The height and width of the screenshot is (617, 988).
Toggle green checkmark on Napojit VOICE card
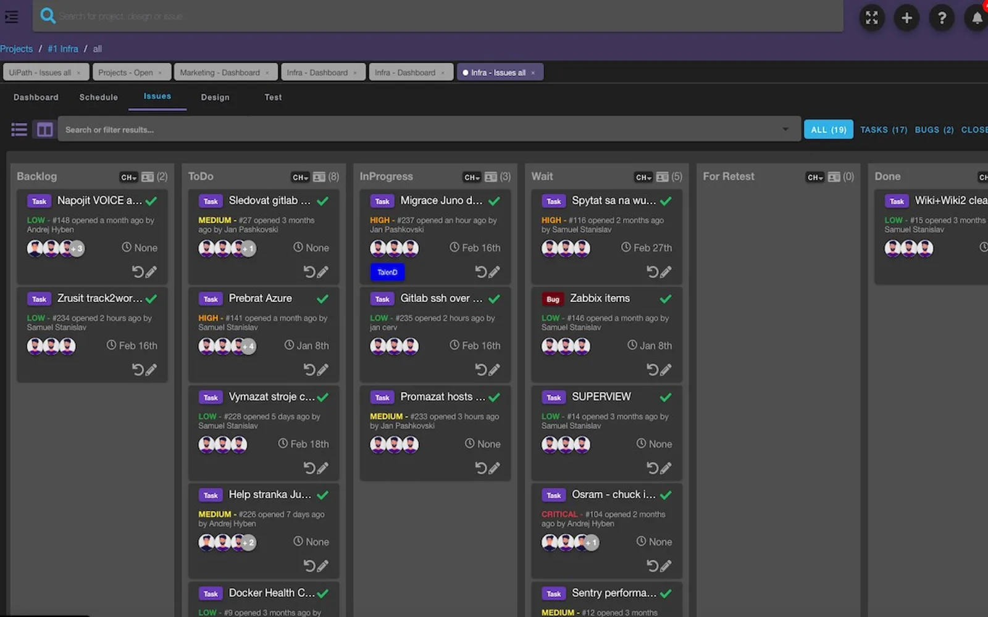click(x=151, y=201)
